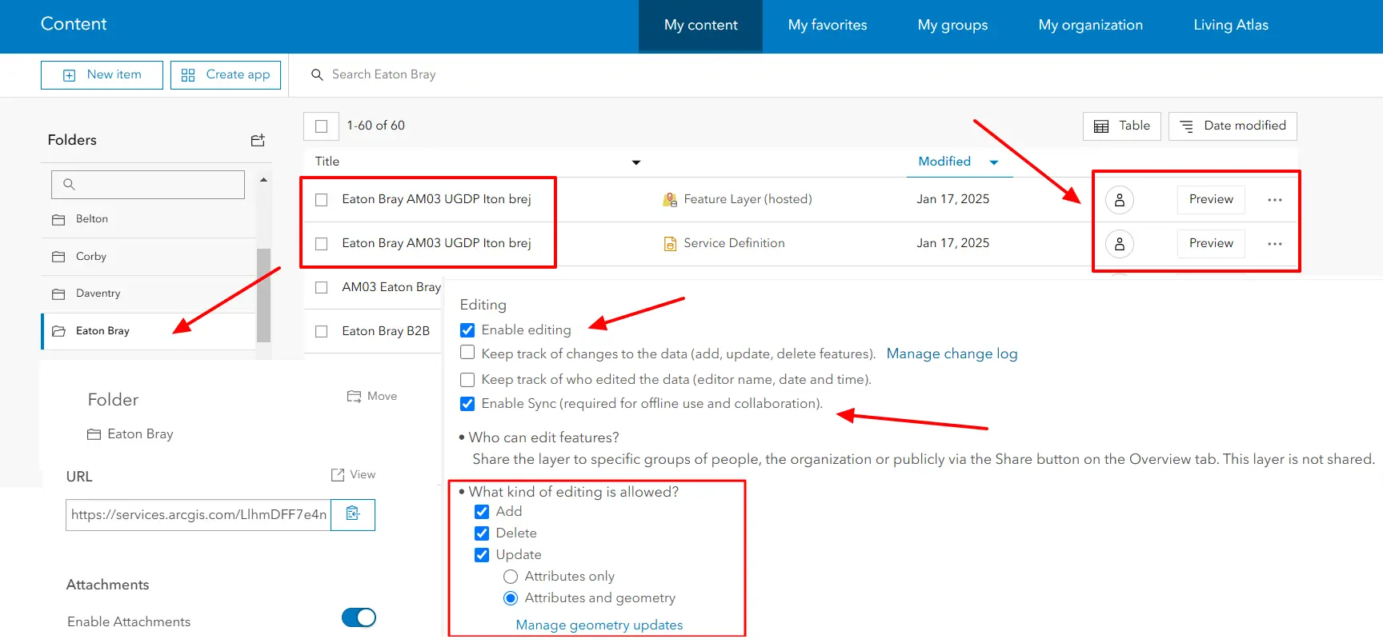
Task: Open the Eaton Bray B2B item title
Action: [386, 331]
